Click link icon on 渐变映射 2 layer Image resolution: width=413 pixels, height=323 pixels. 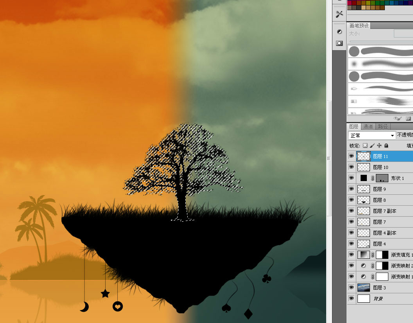[372, 266]
